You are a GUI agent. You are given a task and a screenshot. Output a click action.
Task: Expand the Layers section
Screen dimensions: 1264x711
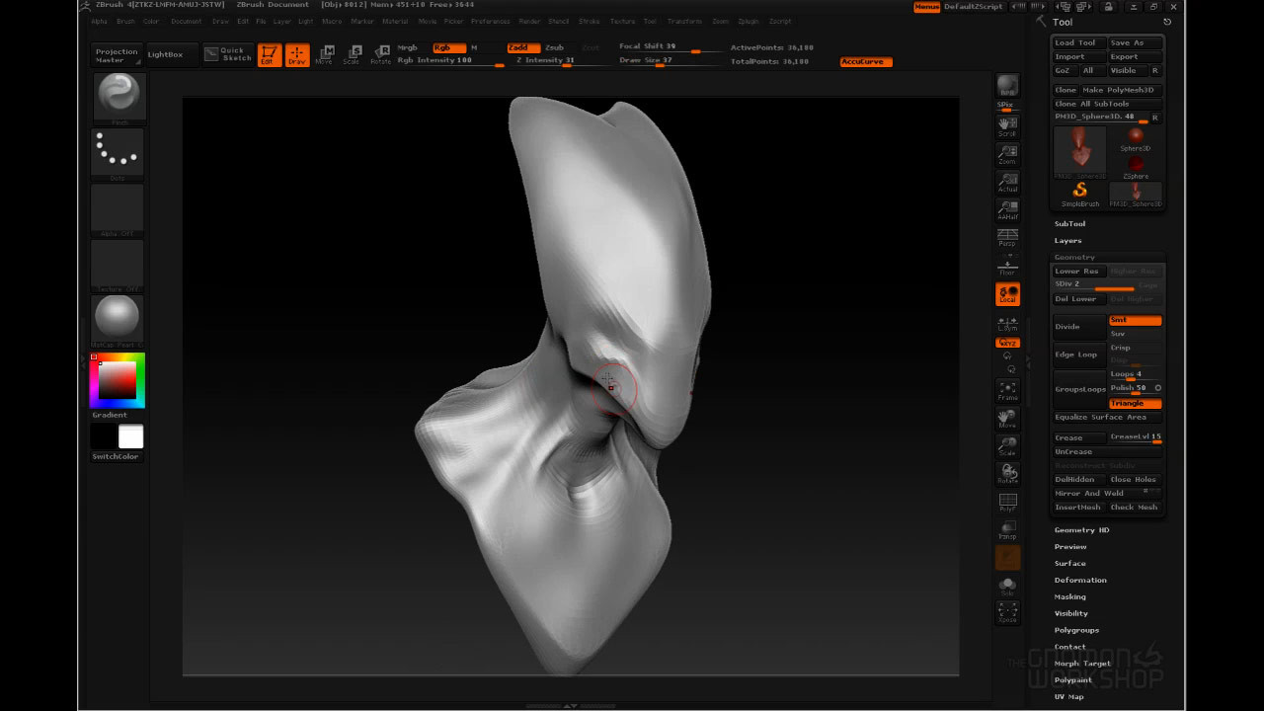coord(1067,241)
